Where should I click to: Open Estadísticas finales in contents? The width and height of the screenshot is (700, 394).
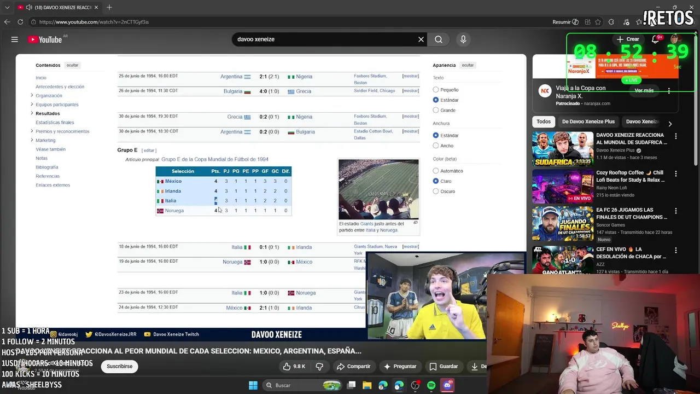point(55,123)
